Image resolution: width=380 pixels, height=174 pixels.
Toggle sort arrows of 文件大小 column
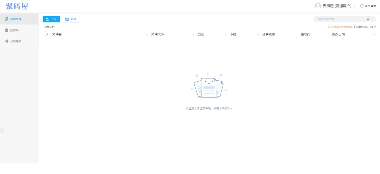click(x=193, y=34)
